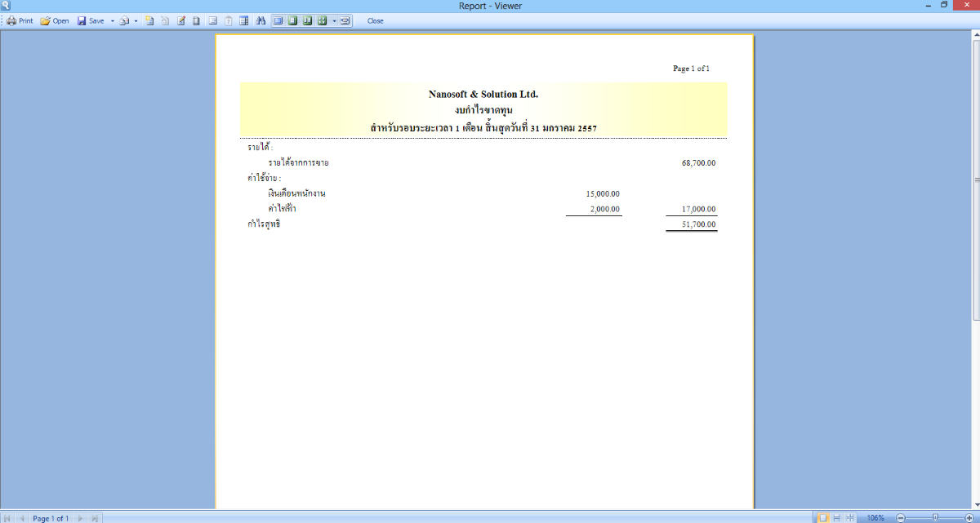
Task: Click the company name Nanosoft & Solution Ltd.
Action: pyautogui.click(x=483, y=94)
